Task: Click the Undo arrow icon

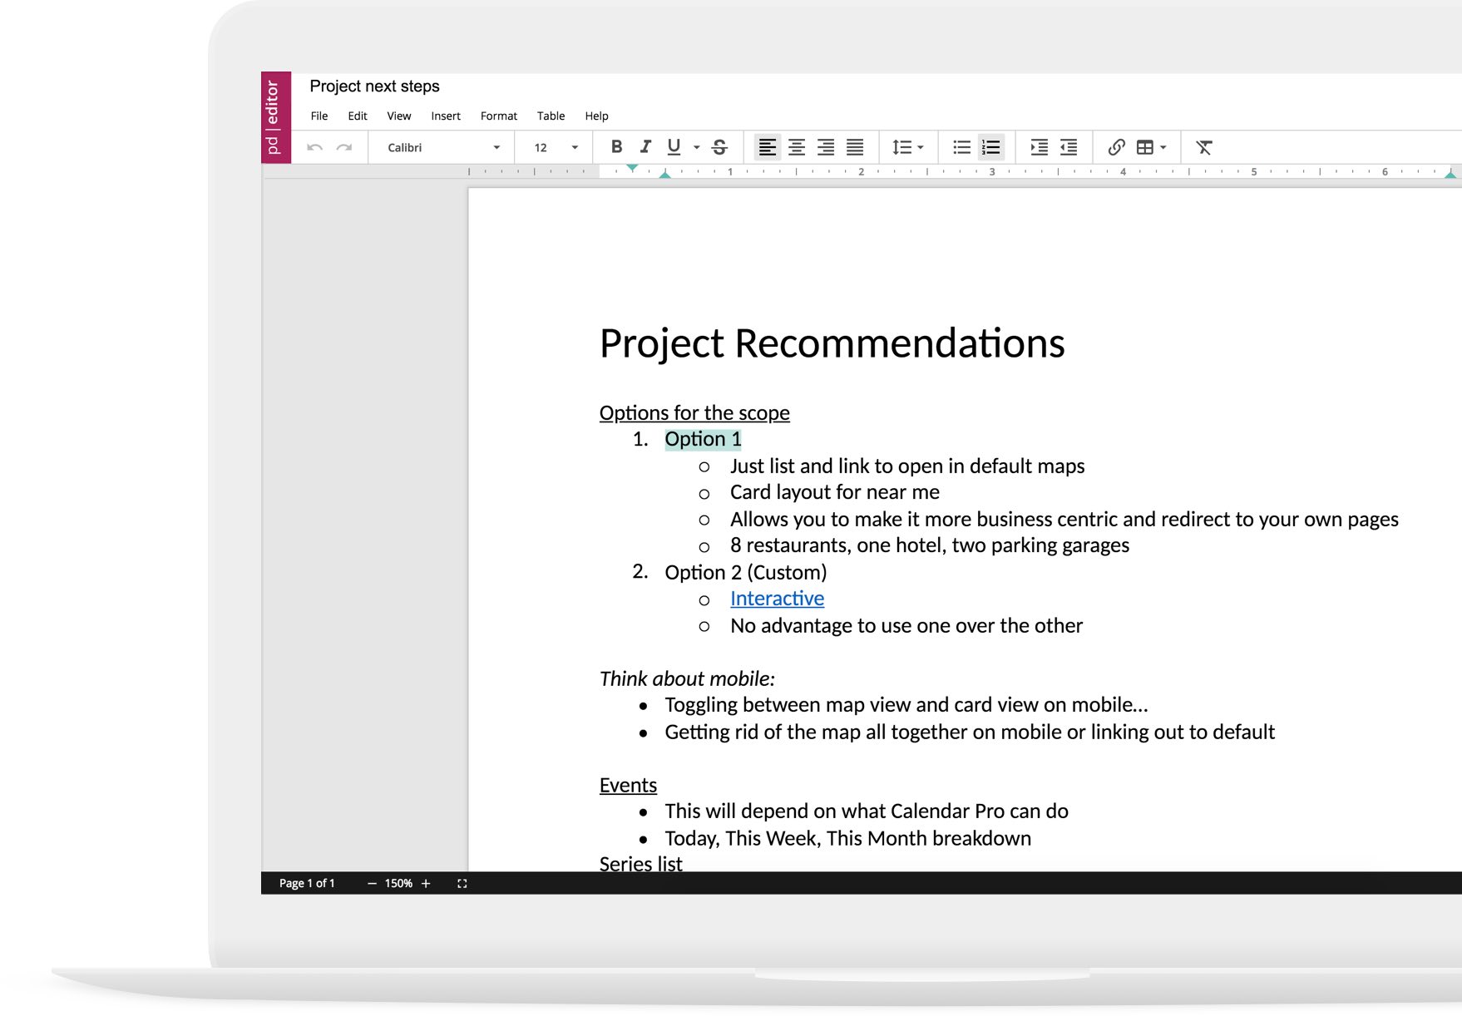Action: (314, 147)
